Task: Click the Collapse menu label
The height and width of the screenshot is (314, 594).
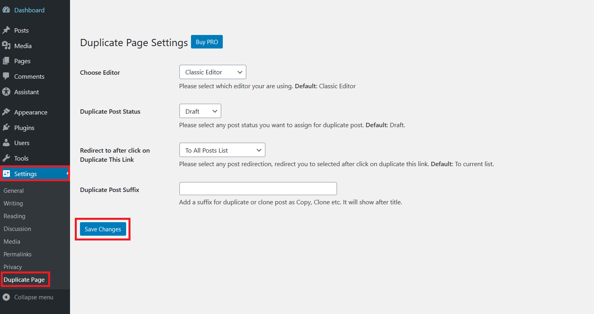Action: pyautogui.click(x=34, y=297)
